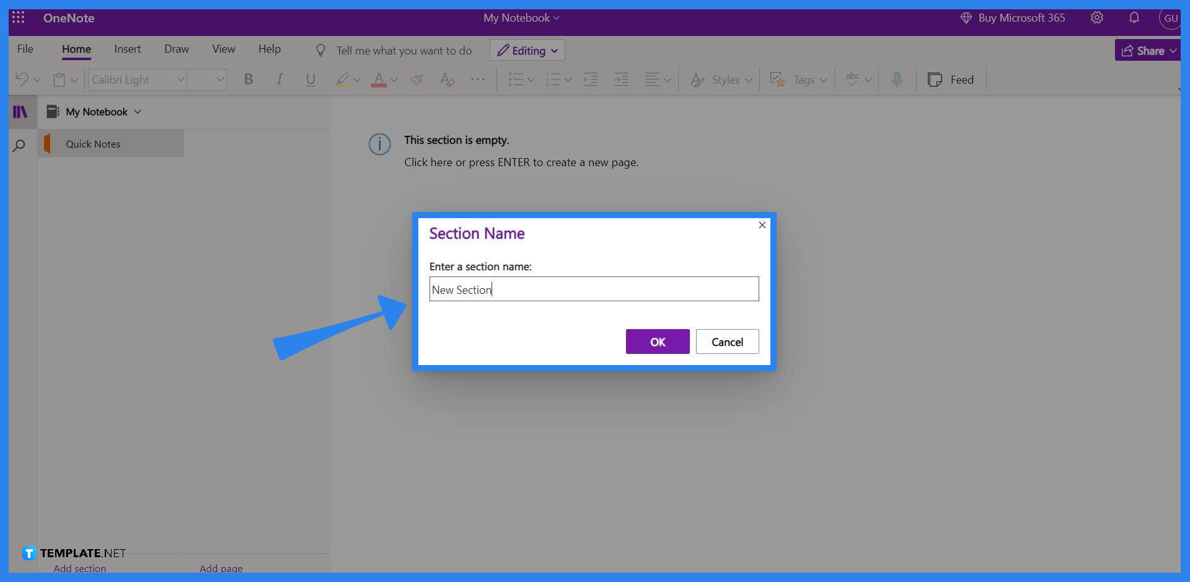Clear all formatting with the eraser icon
Image resolution: width=1190 pixels, height=582 pixels.
[x=446, y=79]
